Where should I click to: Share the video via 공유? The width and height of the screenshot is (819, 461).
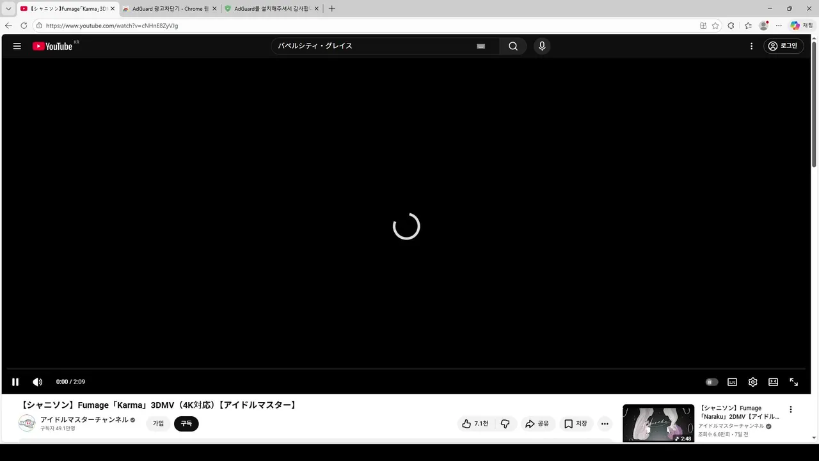point(537,424)
